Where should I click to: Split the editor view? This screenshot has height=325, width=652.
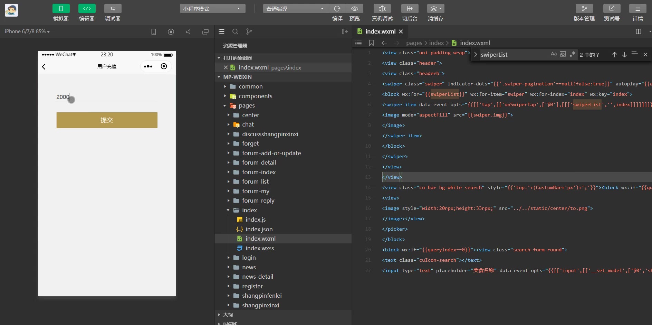[x=639, y=32]
